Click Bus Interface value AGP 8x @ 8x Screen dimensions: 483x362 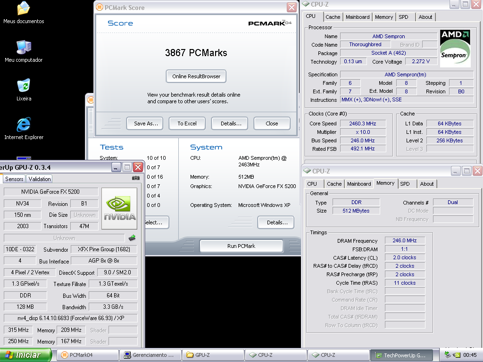pos(104,261)
